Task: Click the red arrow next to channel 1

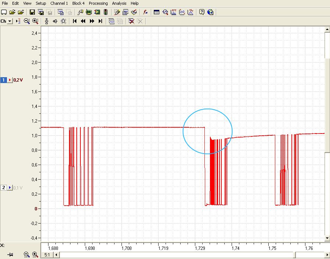Action: click(10, 80)
